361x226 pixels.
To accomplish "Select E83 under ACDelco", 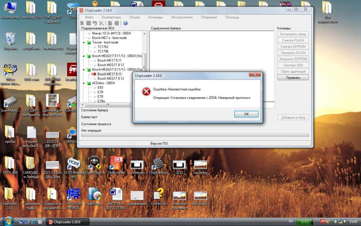I will pos(100,87).
